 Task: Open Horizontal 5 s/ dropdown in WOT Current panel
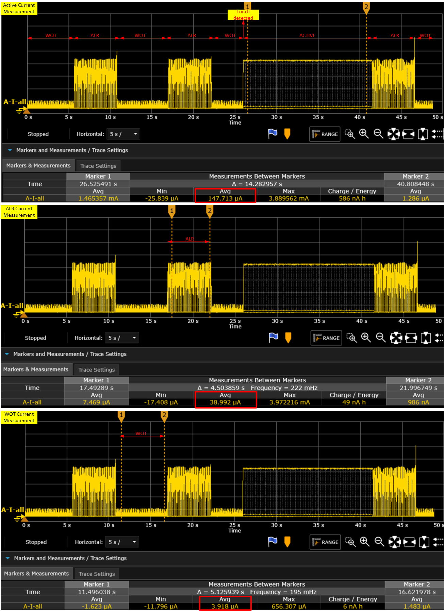122,542
